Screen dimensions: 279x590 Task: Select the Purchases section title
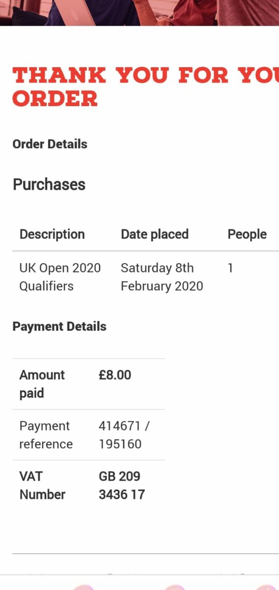click(x=49, y=184)
